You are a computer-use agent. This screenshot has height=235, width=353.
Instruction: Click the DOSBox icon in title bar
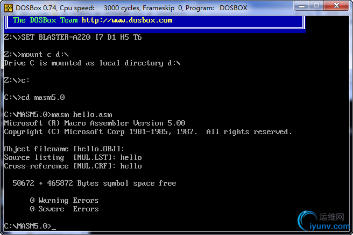coord(9,8)
